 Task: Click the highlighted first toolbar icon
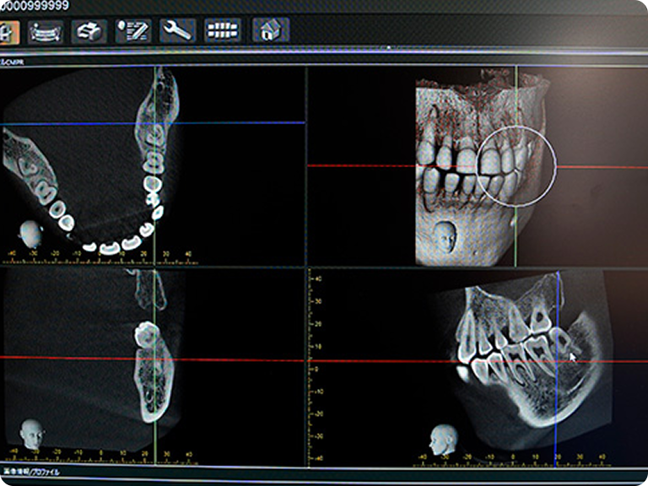coord(8,32)
